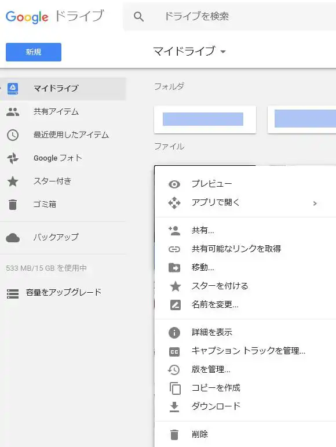
Task: Choose 共有... from the context menu
Action: (203, 230)
